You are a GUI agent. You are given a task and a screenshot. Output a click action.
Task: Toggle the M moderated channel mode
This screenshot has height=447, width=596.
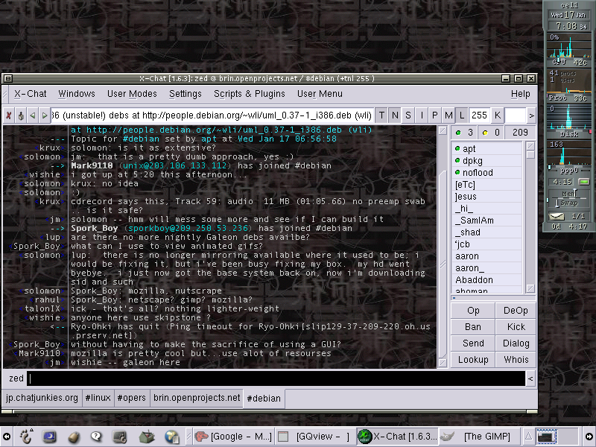tap(448, 115)
